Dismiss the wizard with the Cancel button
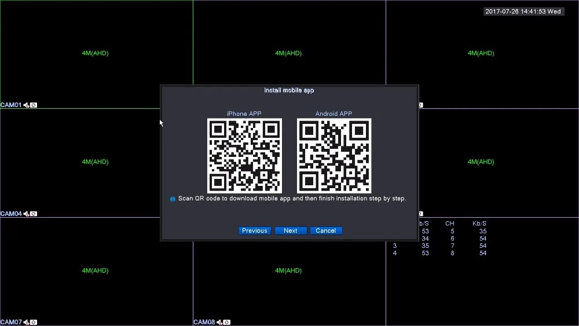The image size is (579, 326). (325, 230)
